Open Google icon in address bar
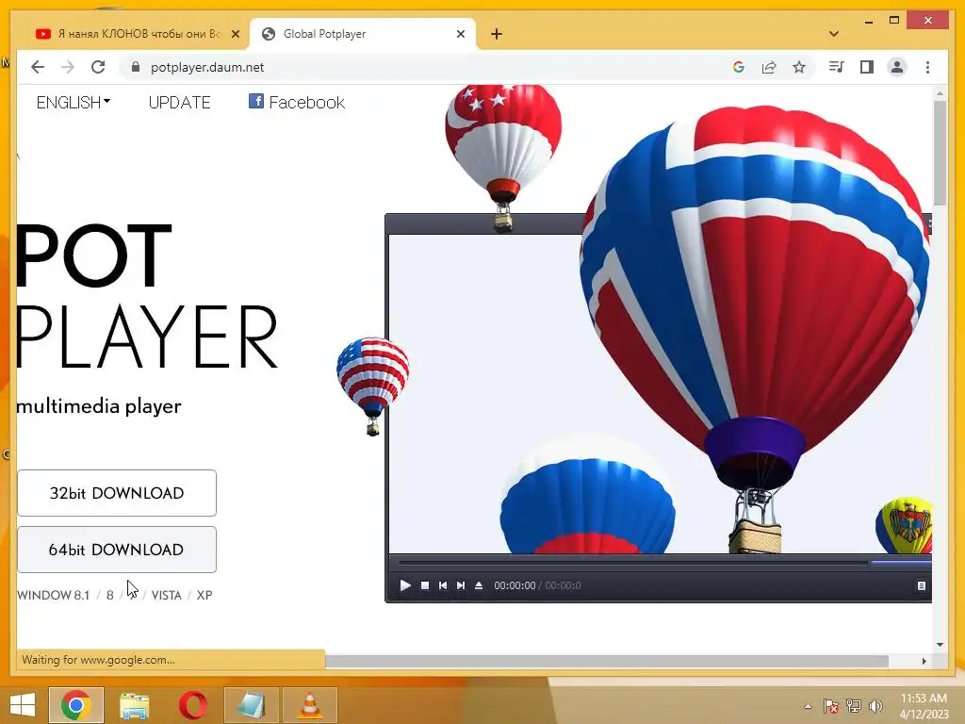This screenshot has height=724, width=965. click(x=739, y=67)
